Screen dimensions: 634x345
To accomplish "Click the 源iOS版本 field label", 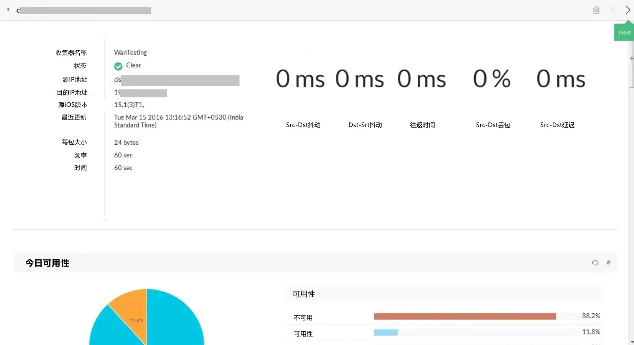I will point(73,105).
